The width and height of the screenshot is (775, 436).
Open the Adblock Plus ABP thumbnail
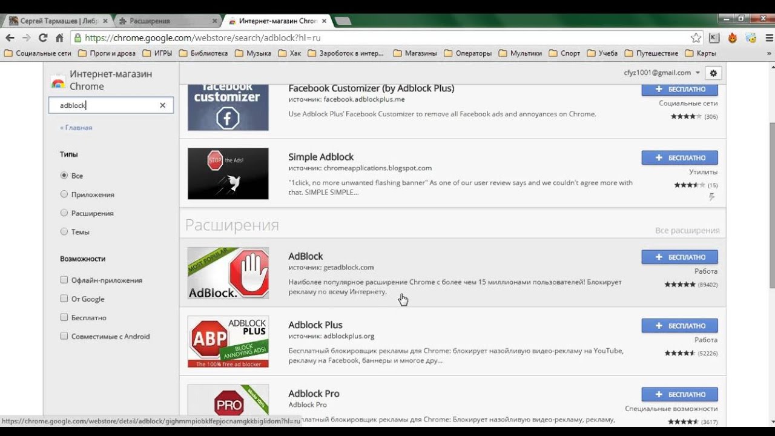click(x=228, y=342)
